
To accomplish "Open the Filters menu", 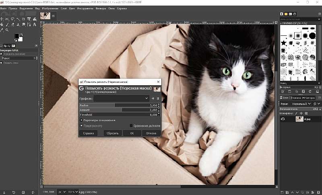I will tap(101, 8).
